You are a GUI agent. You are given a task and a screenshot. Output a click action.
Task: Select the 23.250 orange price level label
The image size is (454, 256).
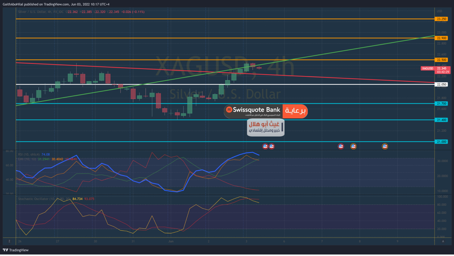442,19
